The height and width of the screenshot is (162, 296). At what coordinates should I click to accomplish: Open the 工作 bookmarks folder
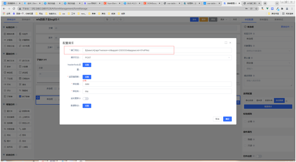[73, 14]
